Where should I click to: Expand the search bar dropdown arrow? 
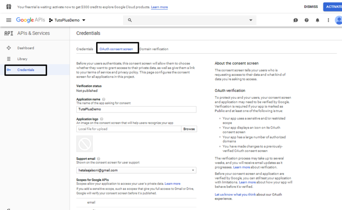click(x=251, y=20)
